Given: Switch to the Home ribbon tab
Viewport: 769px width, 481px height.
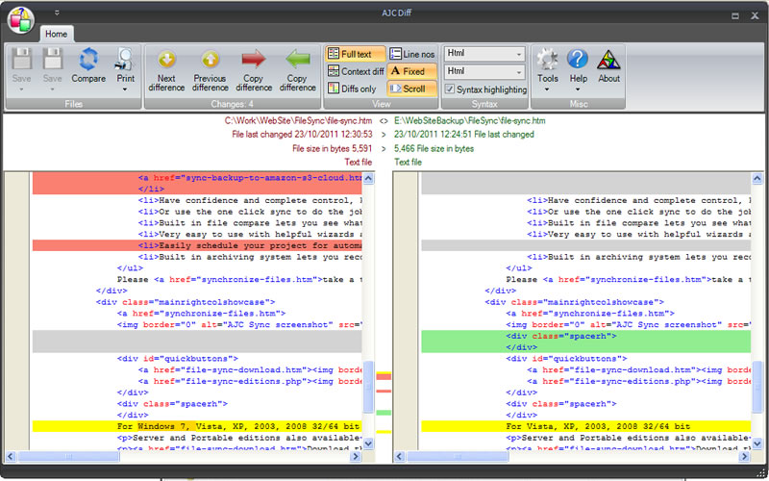Looking at the screenshot, I should [x=57, y=34].
